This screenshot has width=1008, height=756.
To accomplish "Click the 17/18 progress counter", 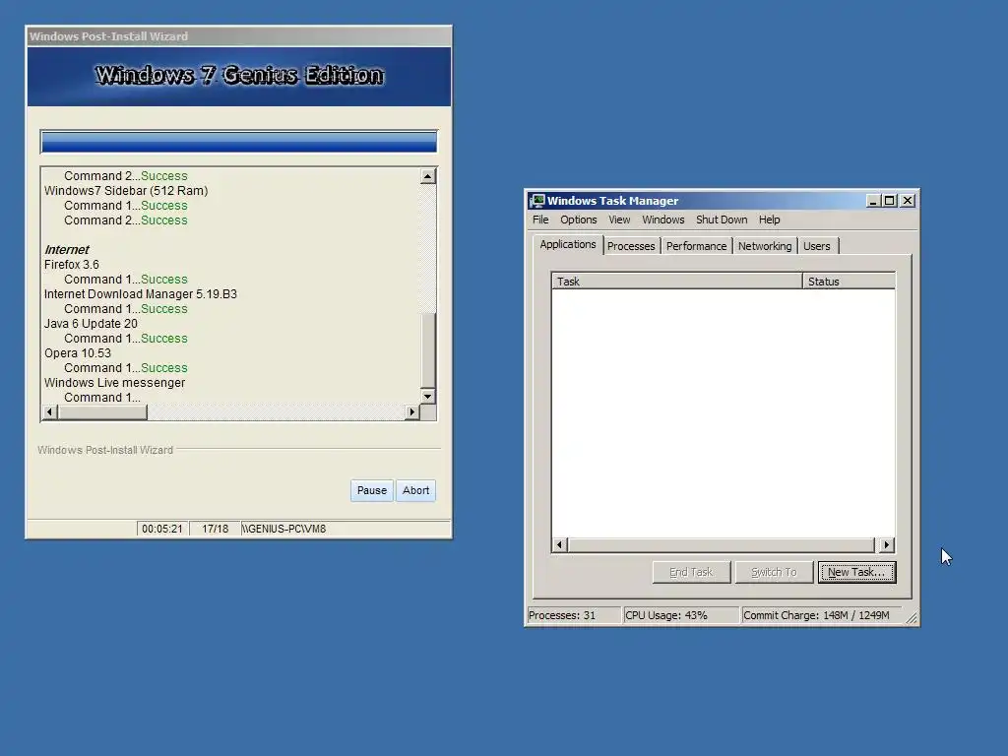I will 215,529.
